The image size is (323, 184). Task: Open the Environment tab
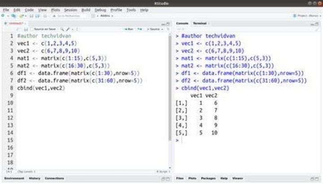(x=14, y=179)
